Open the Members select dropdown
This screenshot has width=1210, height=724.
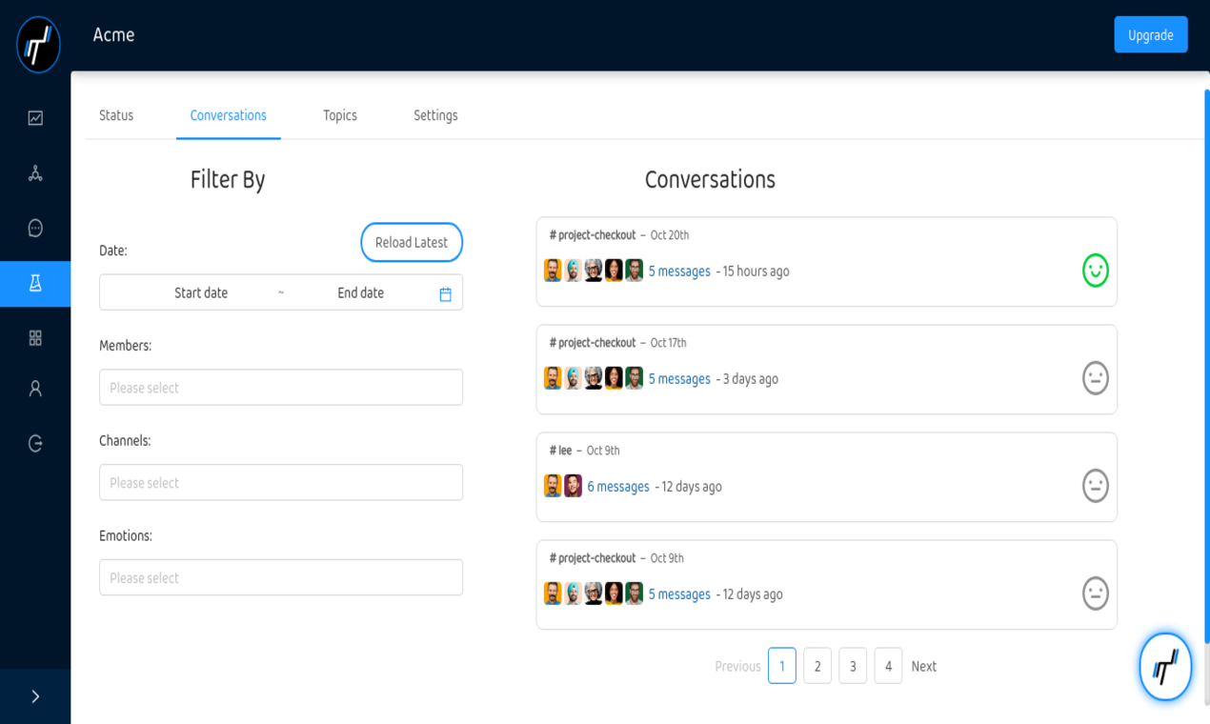click(281, 387)
